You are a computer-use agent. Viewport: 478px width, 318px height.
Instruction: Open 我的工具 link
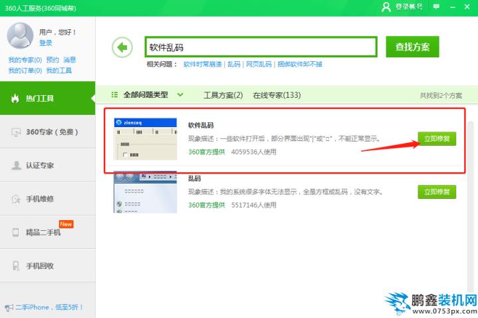pyautogui.click(x=59, y=71)
